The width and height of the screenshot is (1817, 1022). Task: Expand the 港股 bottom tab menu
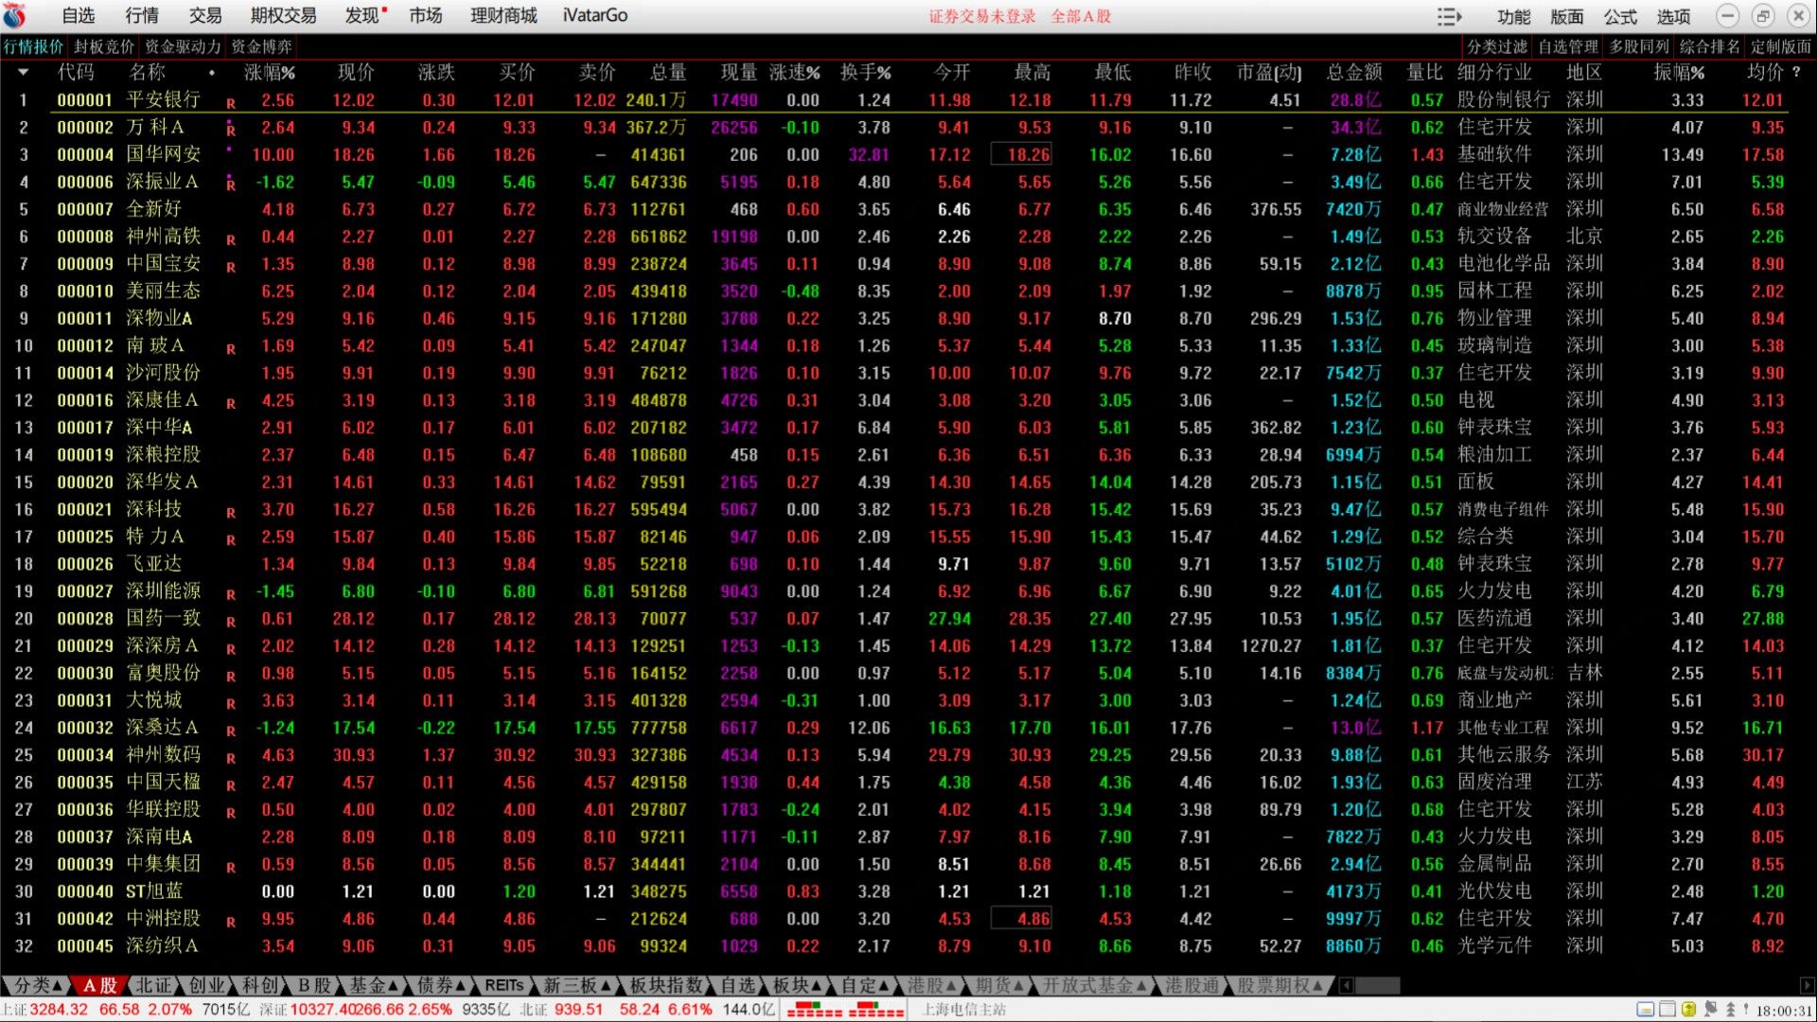(934, 985)
